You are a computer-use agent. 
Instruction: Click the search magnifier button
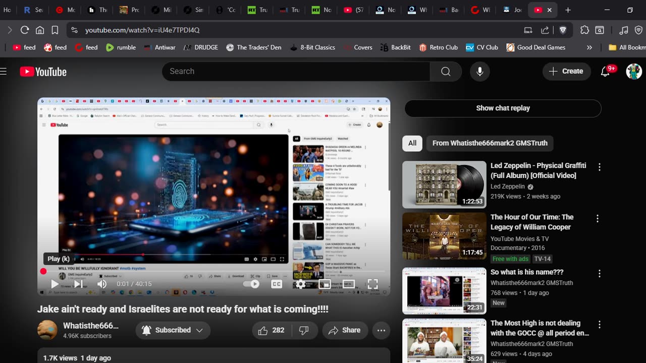coord(446,72)
